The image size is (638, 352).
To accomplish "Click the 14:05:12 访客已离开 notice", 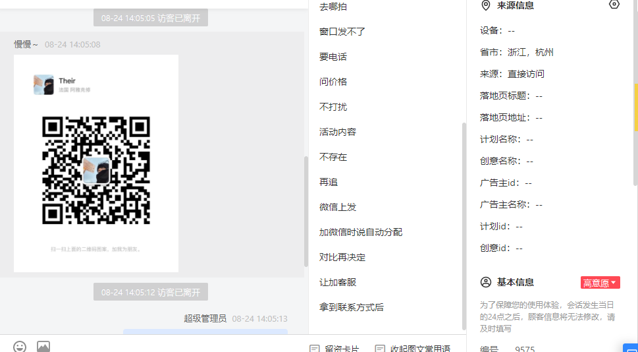I will (x=151, y=292).
